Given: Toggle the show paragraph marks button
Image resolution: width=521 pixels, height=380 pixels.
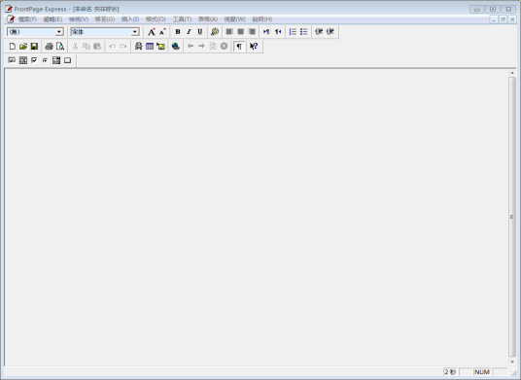Looking at the screenshot, I should tap(239, 47).
